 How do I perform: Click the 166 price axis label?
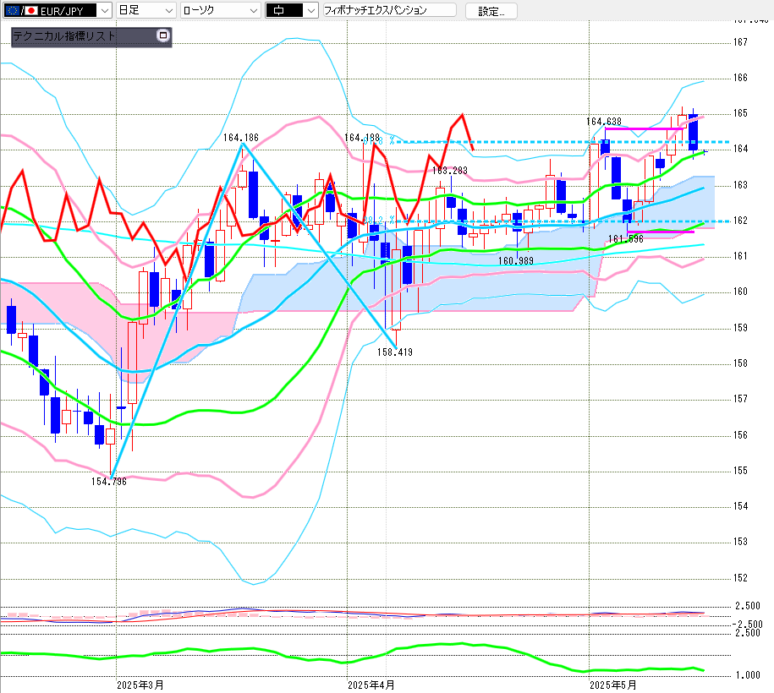740,78
